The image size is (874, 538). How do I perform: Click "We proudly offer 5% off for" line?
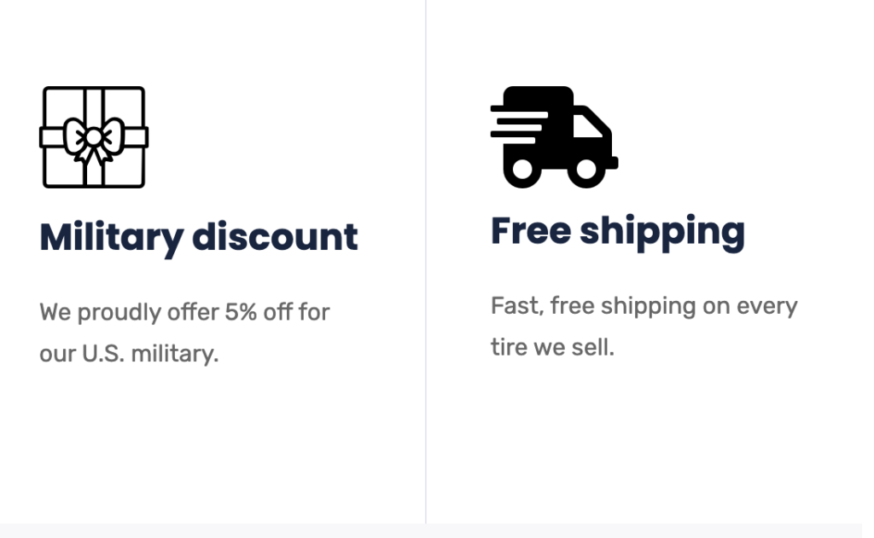[x=184, y=312]
